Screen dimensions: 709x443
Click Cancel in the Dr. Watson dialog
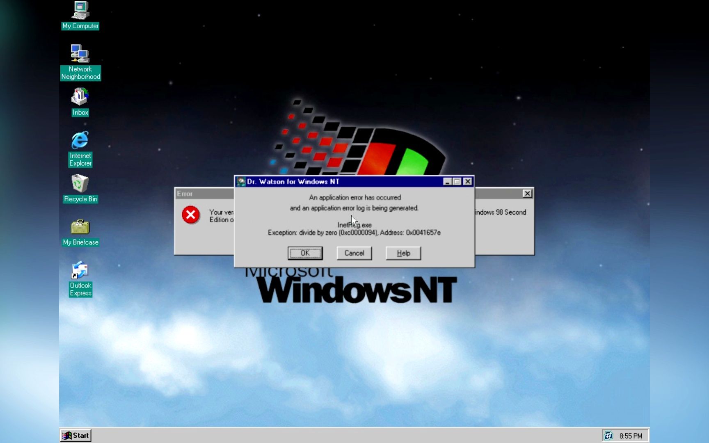tap(354, 253)
